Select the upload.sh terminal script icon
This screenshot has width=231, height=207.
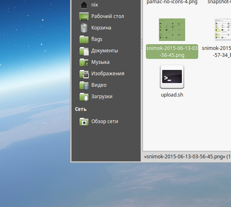pos(172,76)
